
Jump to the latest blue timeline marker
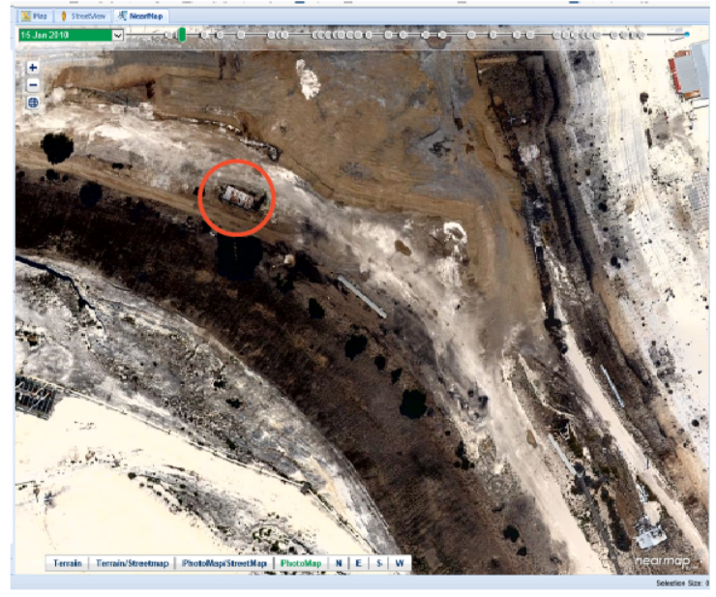[686, 34]
